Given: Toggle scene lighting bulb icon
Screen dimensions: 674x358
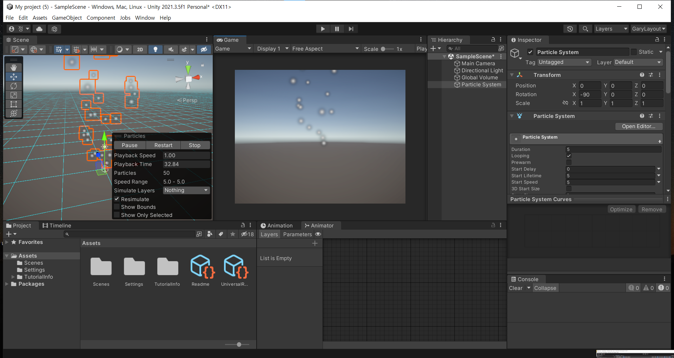Looking at the screenshot, I should (x=156, y=49).
